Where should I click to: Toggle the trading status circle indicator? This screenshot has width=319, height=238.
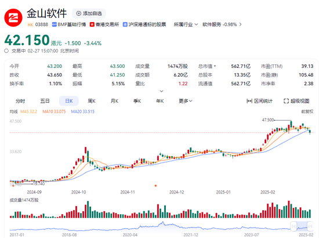pos(6,51)
